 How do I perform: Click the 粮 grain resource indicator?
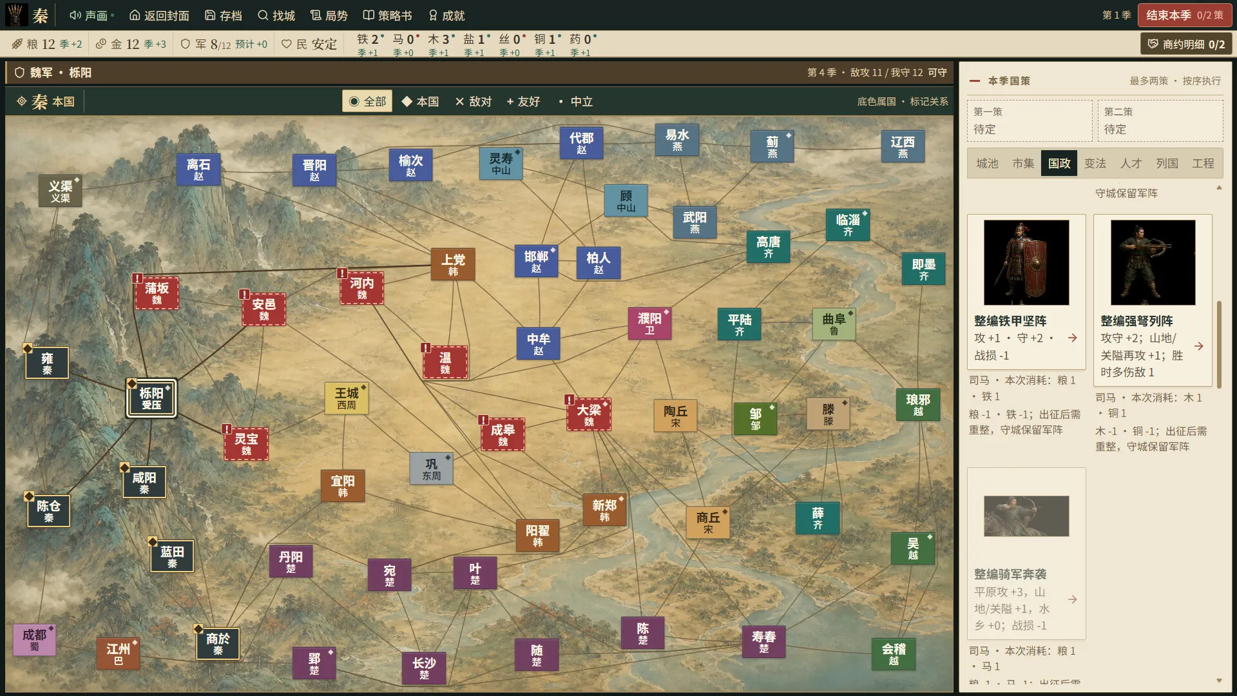[x=47, y=44]
